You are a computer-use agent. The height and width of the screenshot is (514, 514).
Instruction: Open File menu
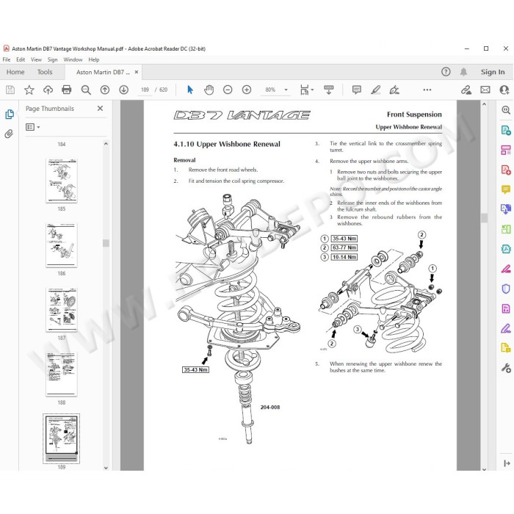pos(7,59)
